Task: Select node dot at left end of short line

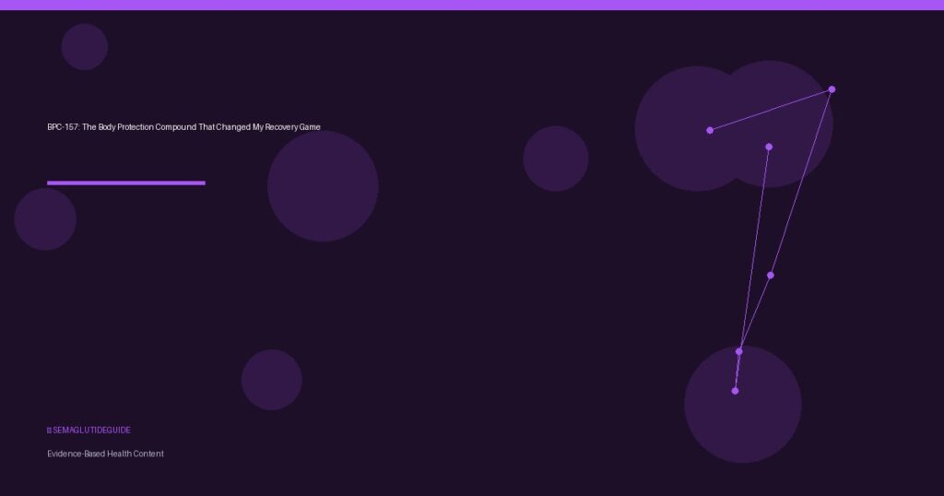Action: (710, 130)
